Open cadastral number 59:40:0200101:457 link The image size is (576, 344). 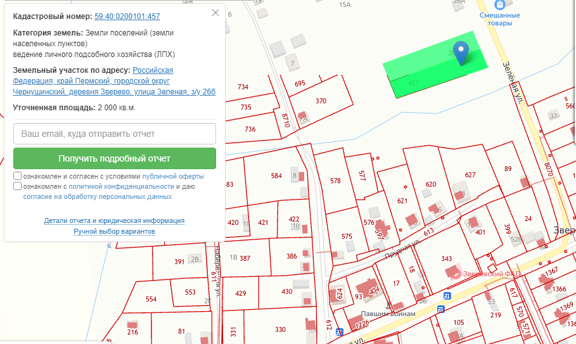(127, 16)
